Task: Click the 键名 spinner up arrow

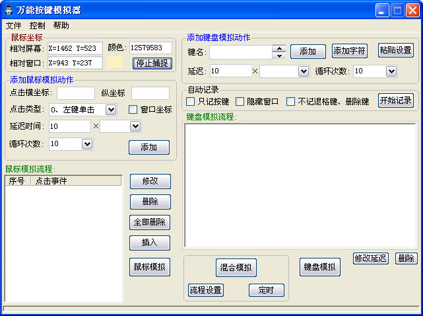Action: 279,48
